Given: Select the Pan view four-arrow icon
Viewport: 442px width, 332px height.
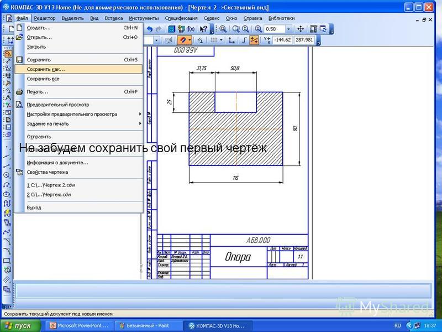Looking at the screenshot, I should pyautogui.click(x=301, y=29).
